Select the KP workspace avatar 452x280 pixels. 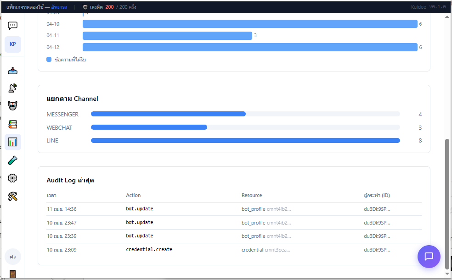click(13, 44)
